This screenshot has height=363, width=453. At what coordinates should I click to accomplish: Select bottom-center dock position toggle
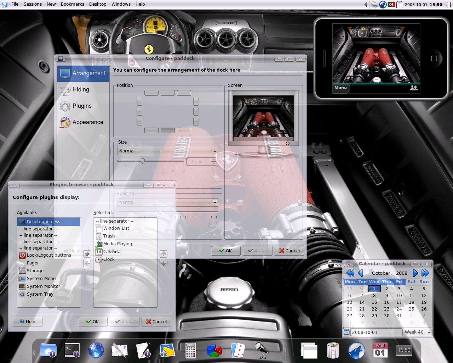click(x=168, y=130)
